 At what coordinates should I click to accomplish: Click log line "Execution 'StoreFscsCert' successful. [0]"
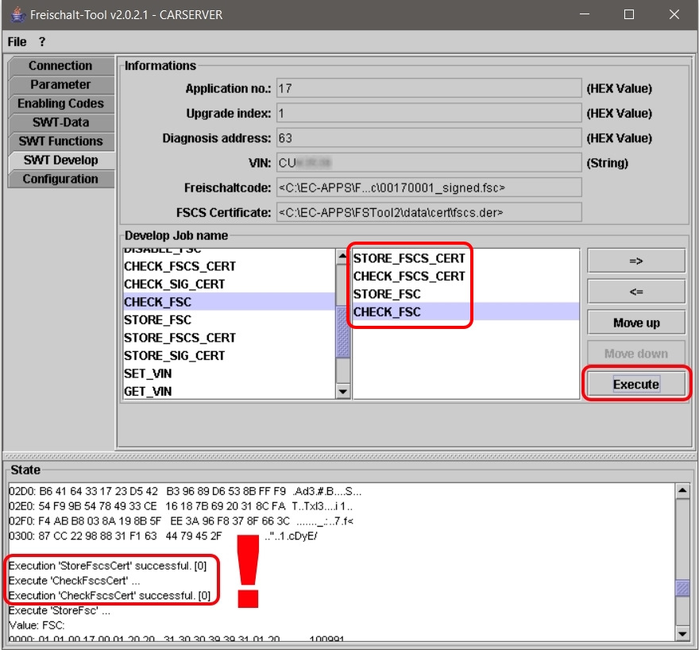click(x=107, y=566)
